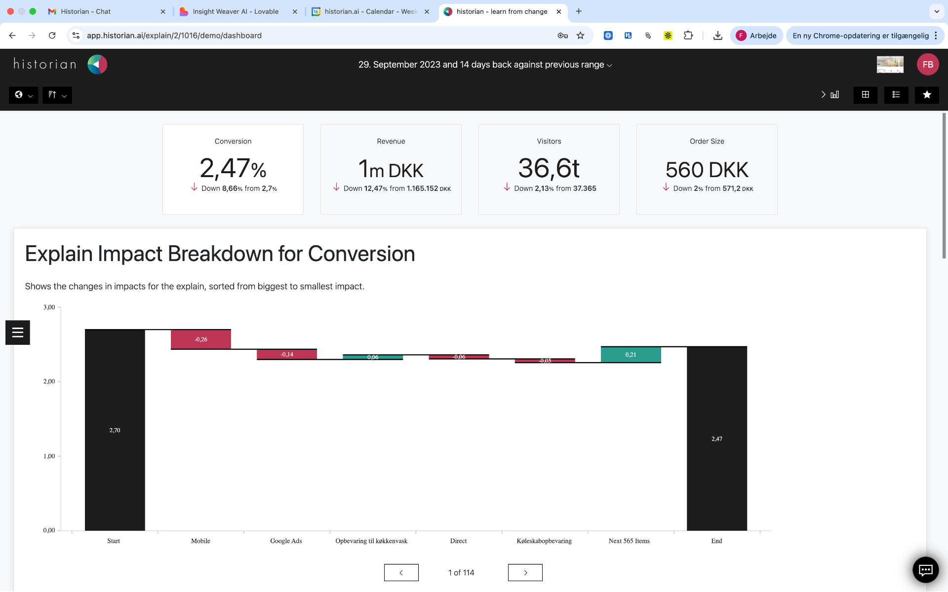Open the sort order dropdown
This screenshot has width=948, height=592.
tap(57, 95)
